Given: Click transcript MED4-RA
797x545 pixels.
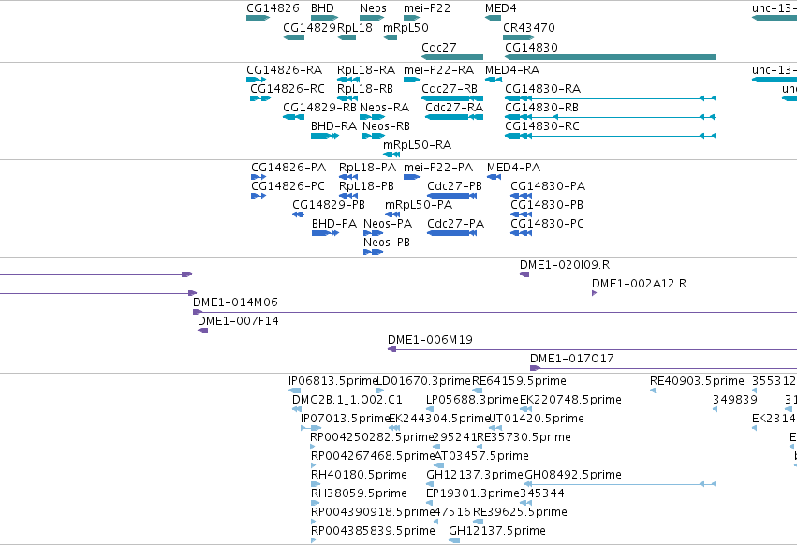Looking at the screenshot, I should (512, 69).
